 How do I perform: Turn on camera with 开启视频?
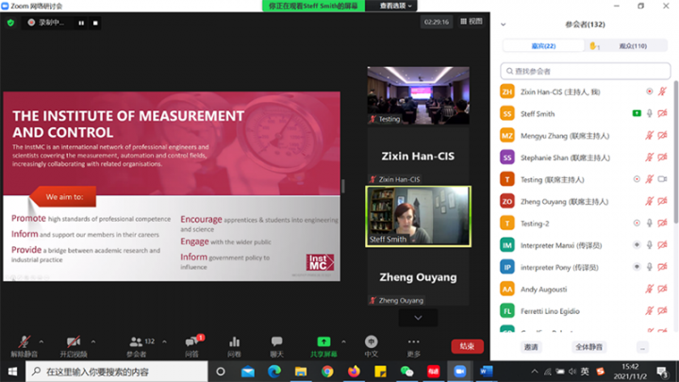pos(74,346)
